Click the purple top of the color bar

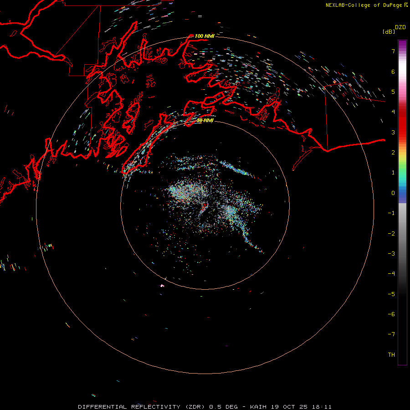402,45
